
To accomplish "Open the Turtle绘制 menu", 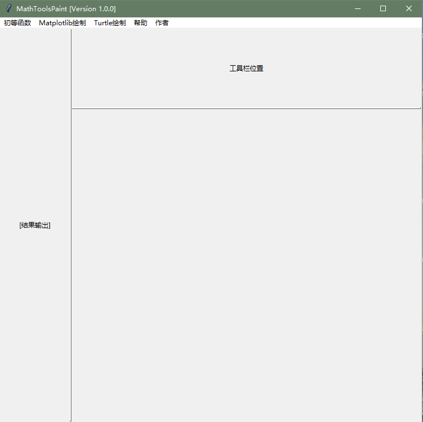I will point(110,23).
